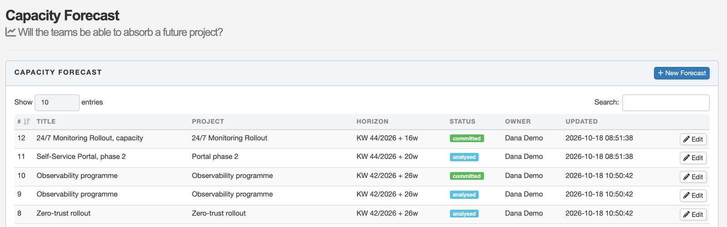Select project cell 'Portal phase 2'
727x227 pixels.
pyautogui.click(x=215, y=157)
